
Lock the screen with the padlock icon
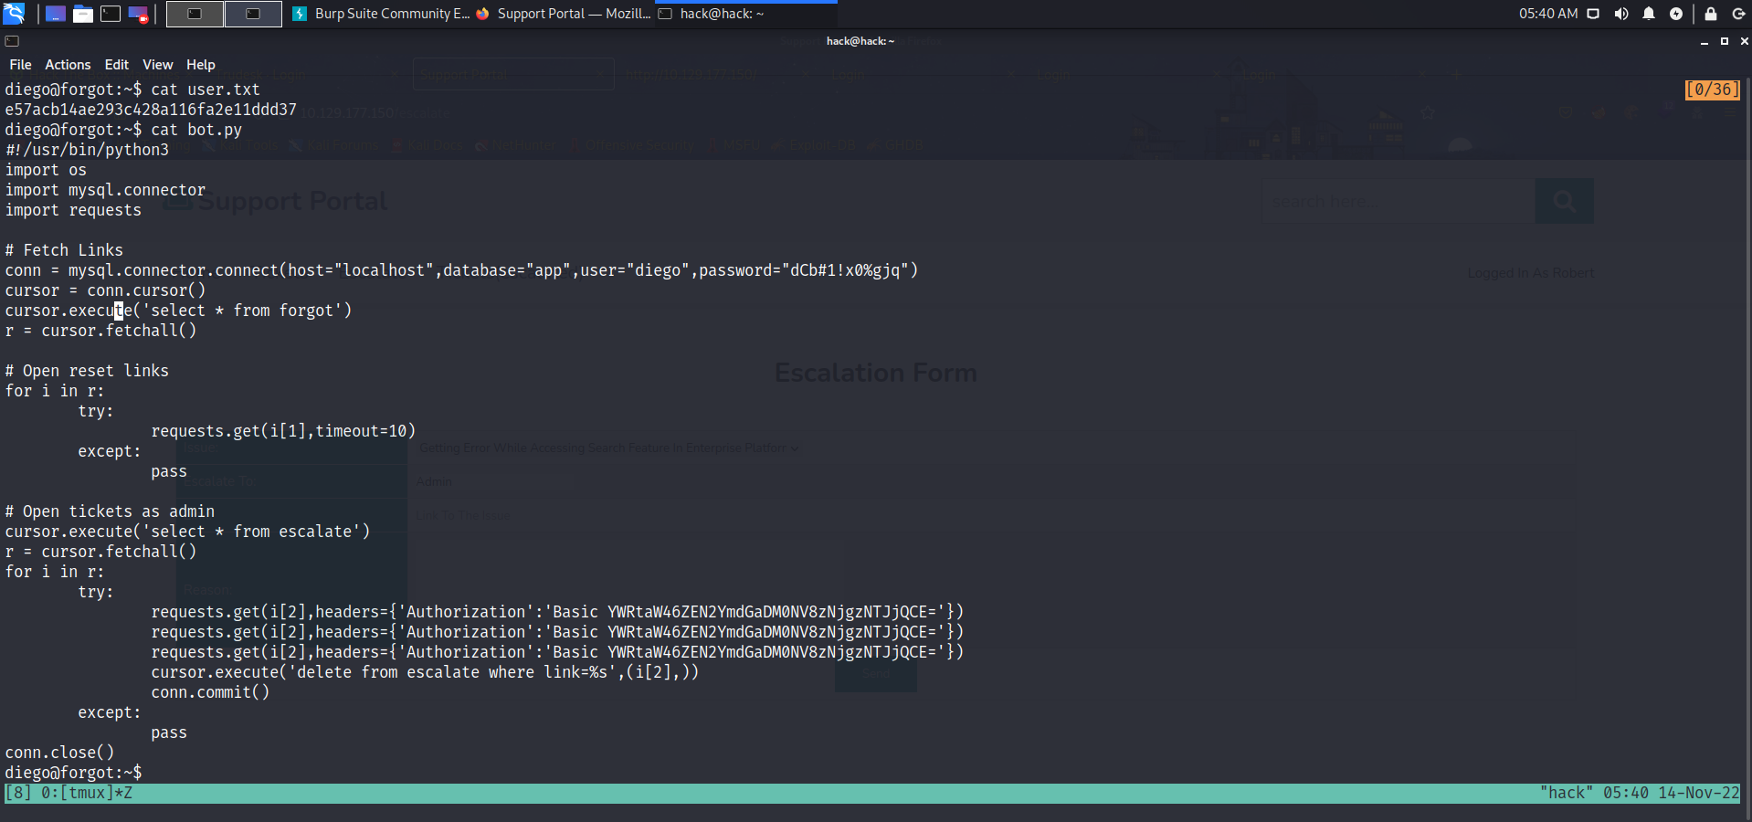tap(1711, 14)
